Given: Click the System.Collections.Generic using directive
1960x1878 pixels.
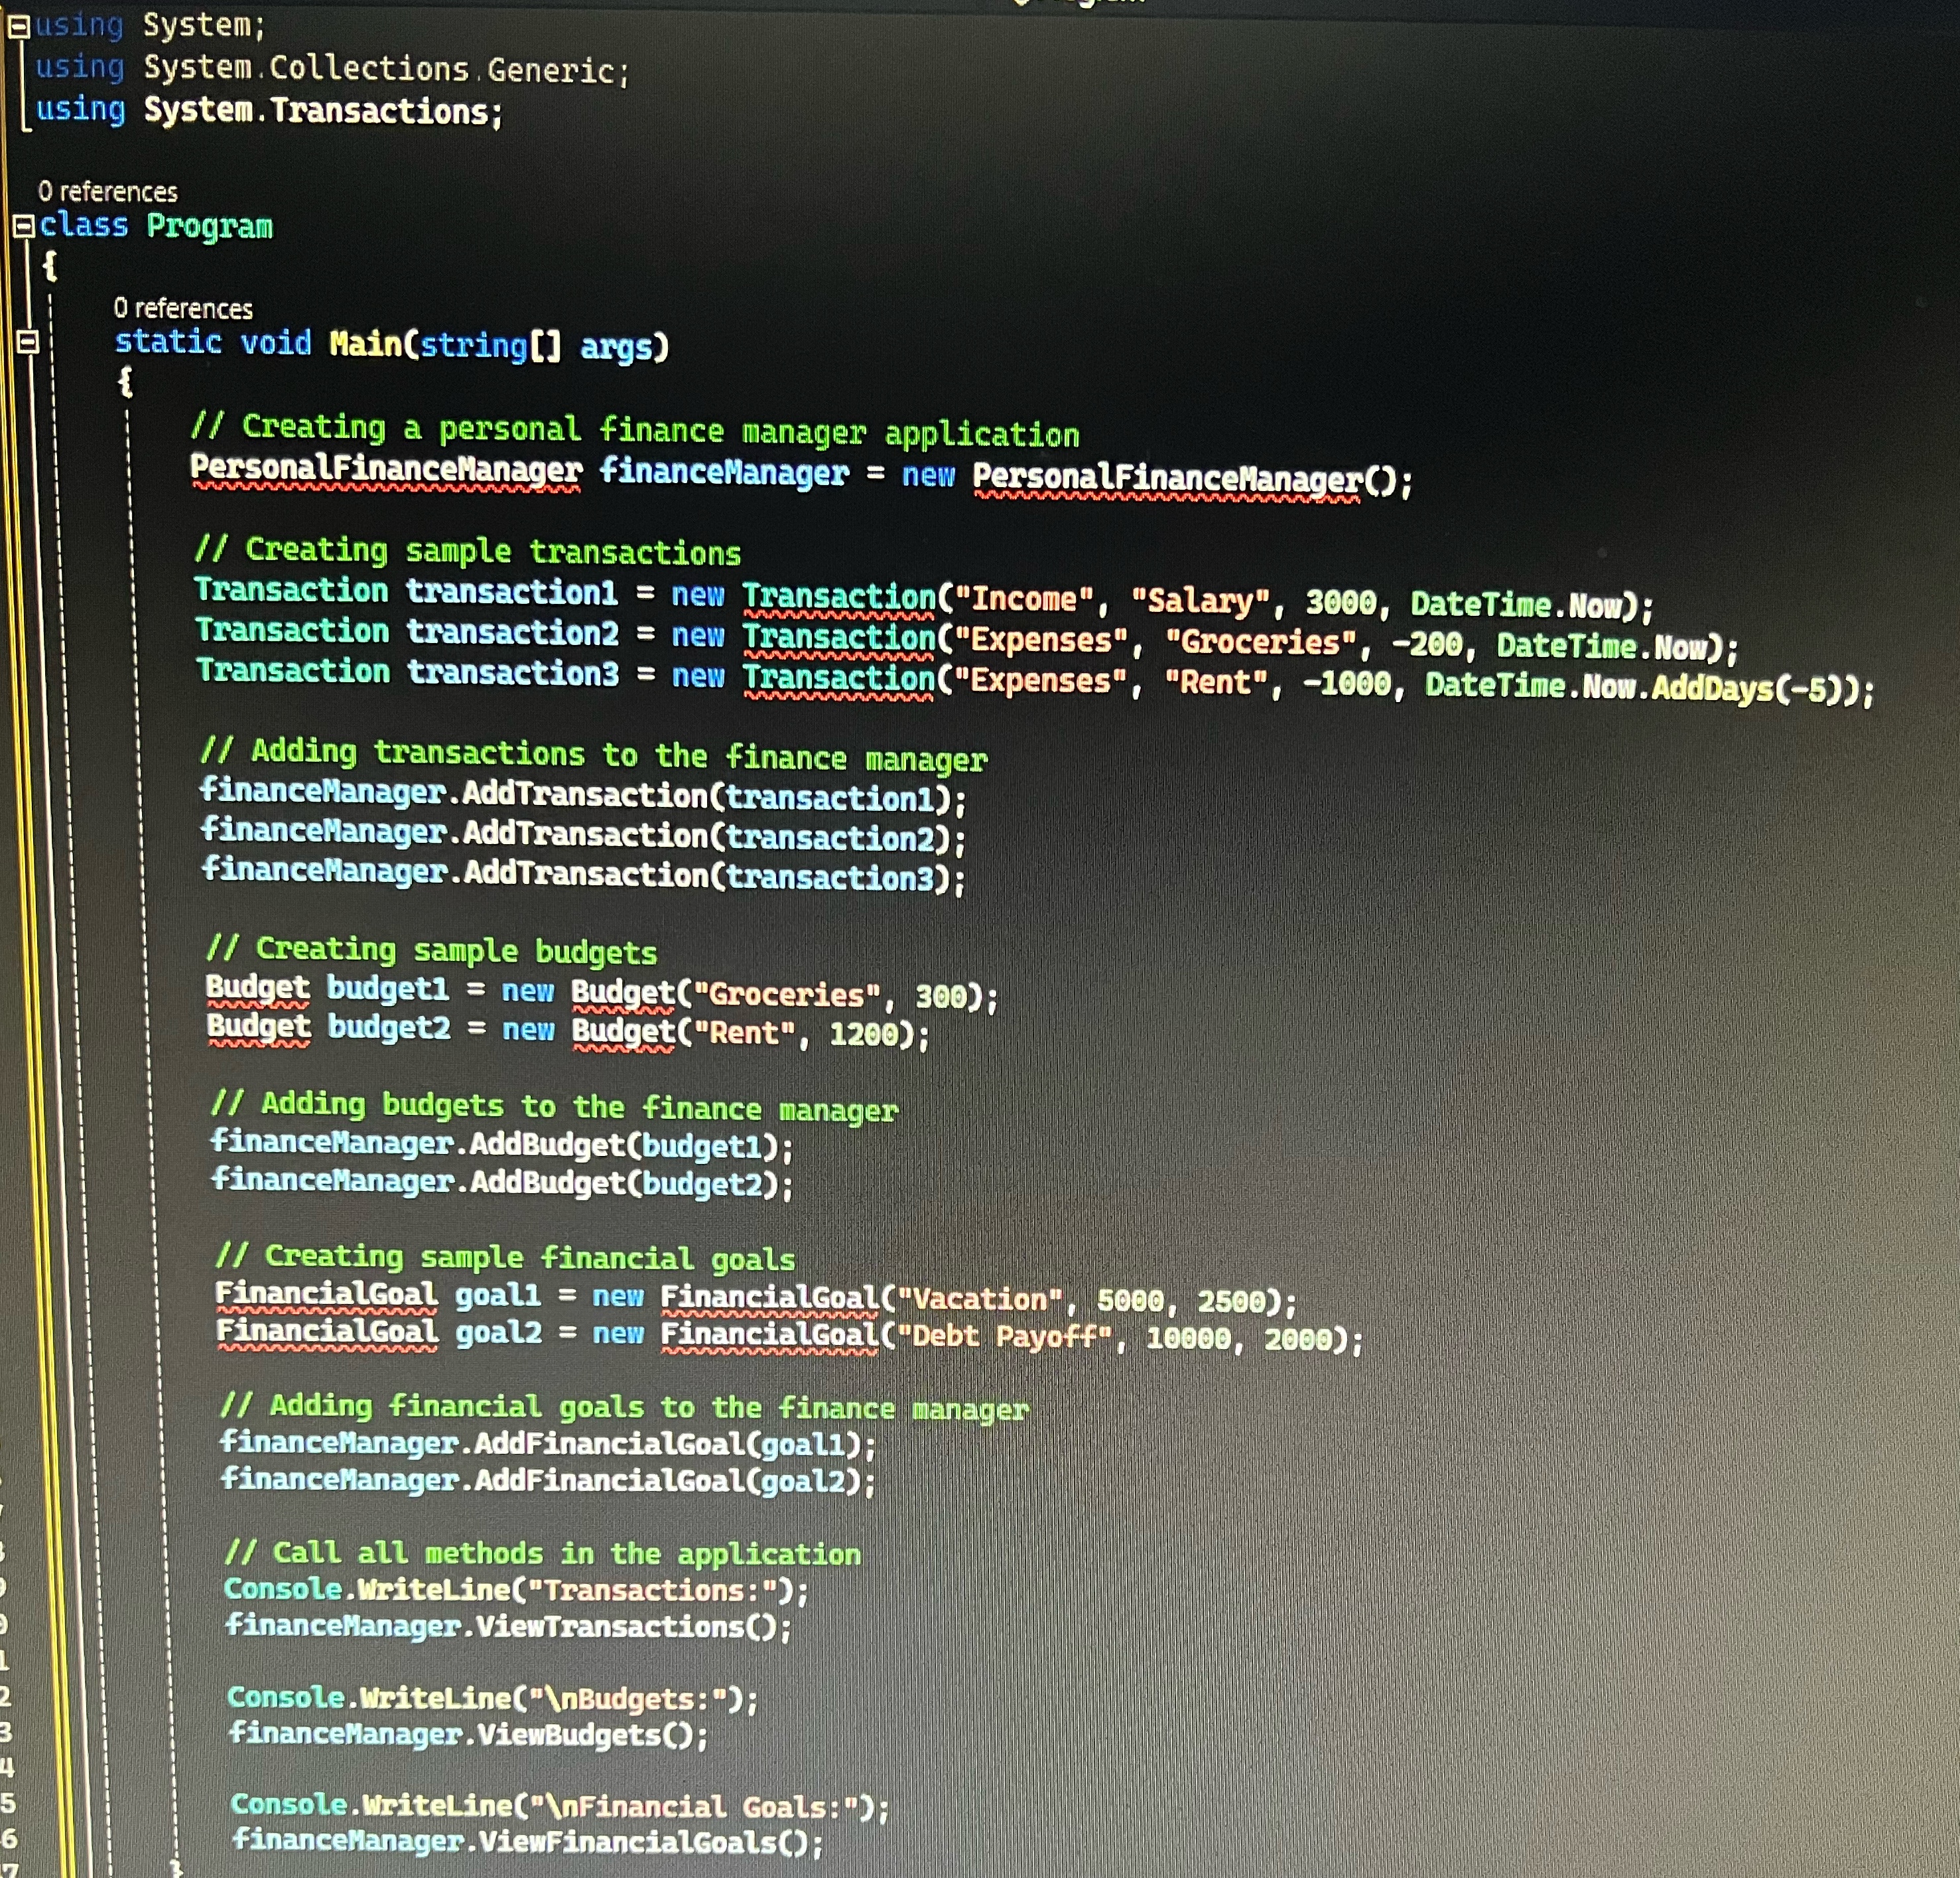Looking at the screenshot, I should (333, 68).
